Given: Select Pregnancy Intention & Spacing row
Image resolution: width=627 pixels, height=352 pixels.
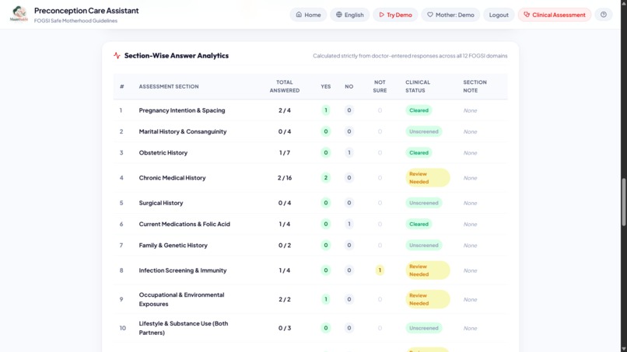Looking at the screenshot, I should point(310,110).
